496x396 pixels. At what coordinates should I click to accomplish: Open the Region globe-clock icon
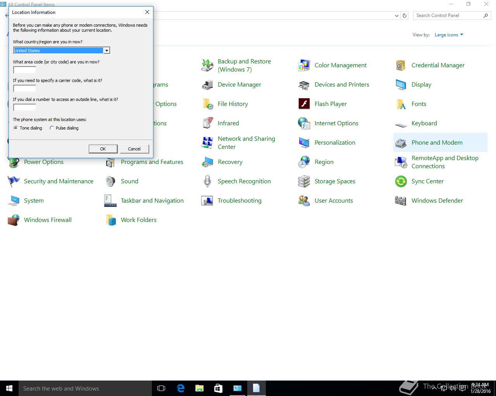[x=304, y=162]
